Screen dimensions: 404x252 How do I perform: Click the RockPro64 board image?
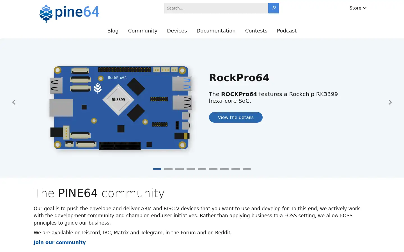coord(121,108)
